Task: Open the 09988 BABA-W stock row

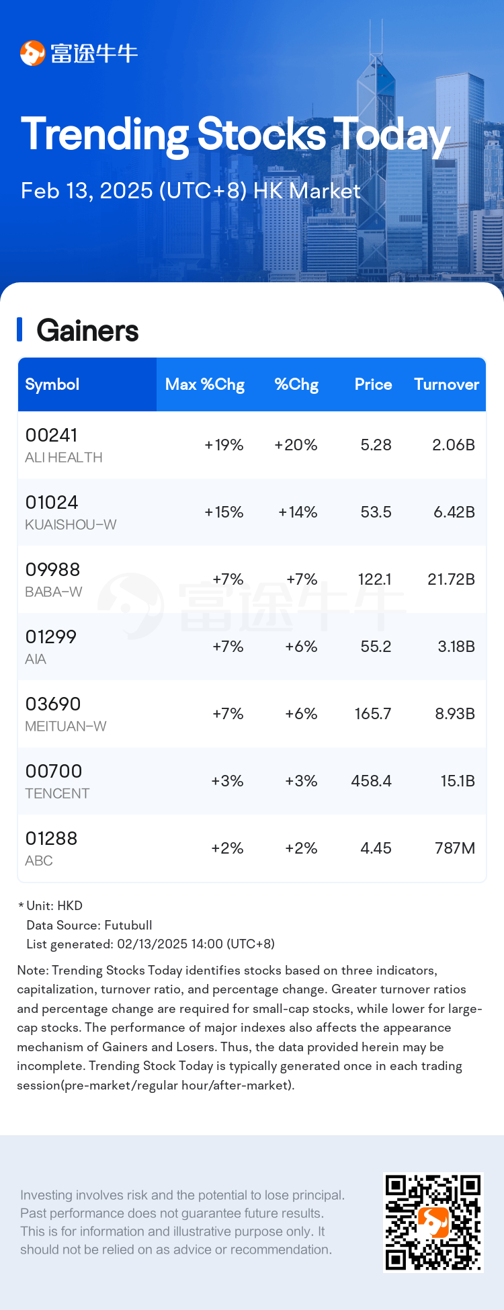Action: tap(252, 579)
